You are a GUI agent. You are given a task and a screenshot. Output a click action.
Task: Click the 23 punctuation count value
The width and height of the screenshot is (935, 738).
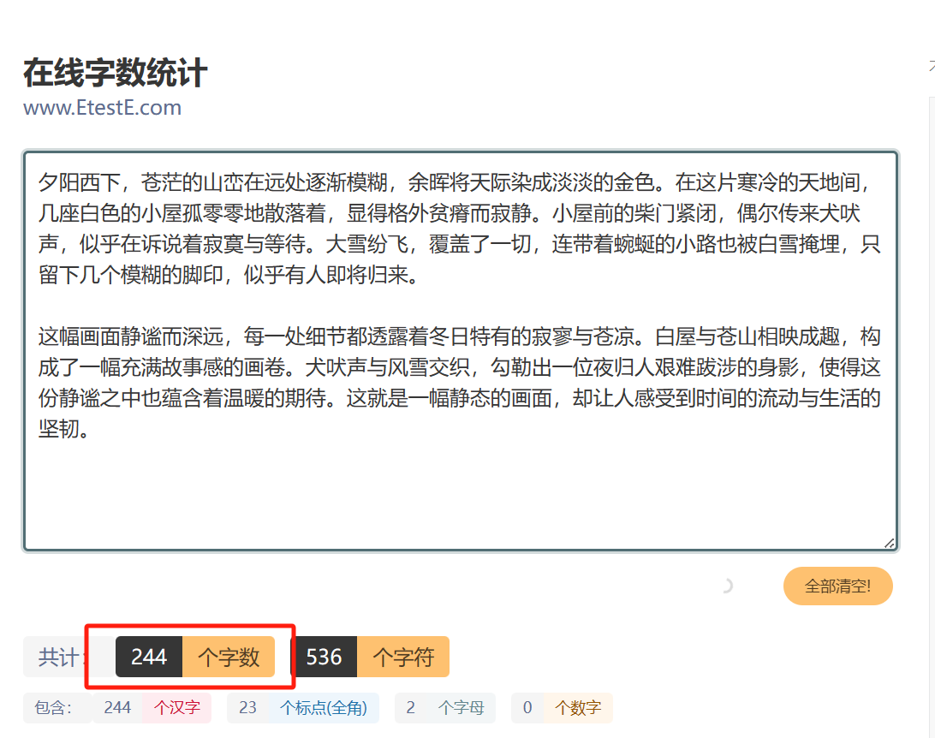click(247, 708)
